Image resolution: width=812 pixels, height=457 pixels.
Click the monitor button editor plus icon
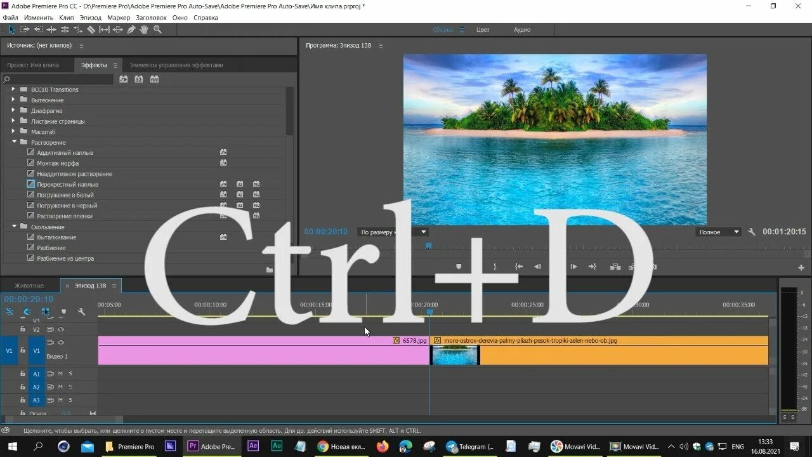click(801, 267)
